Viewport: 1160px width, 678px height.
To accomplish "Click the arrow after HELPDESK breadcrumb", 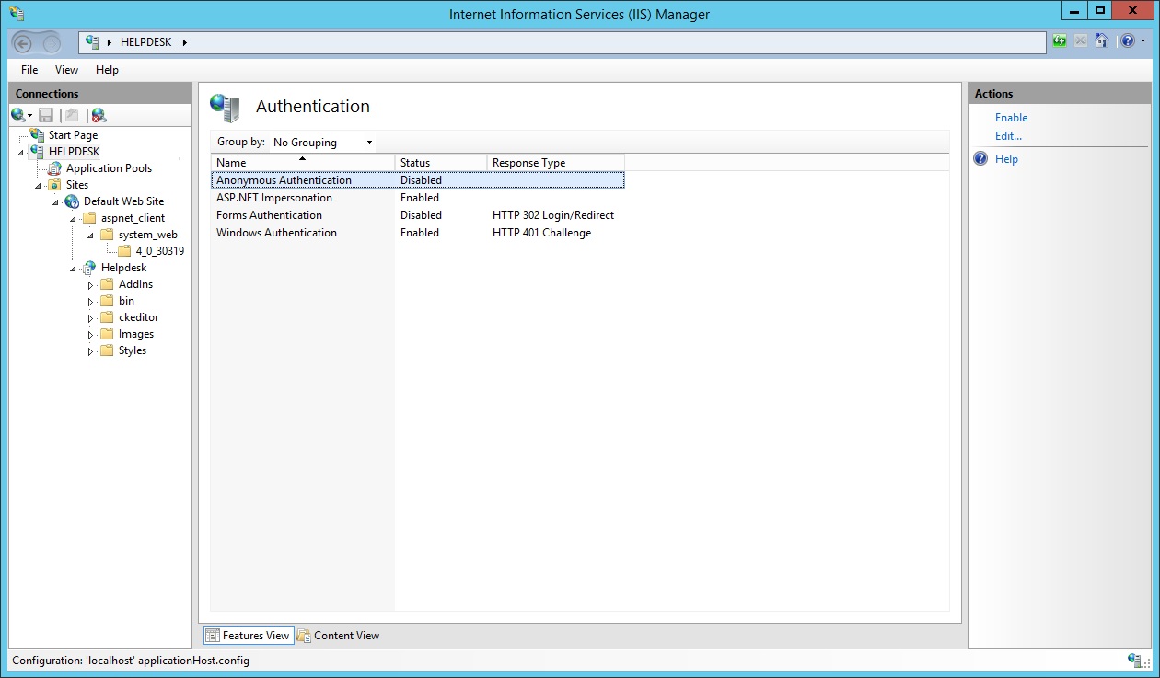I will point(184,42).
